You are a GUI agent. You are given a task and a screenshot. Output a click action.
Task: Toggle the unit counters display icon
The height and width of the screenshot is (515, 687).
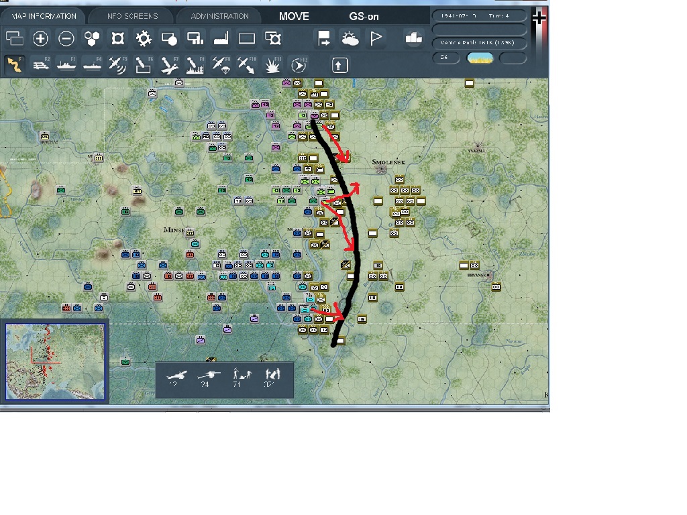15,38
